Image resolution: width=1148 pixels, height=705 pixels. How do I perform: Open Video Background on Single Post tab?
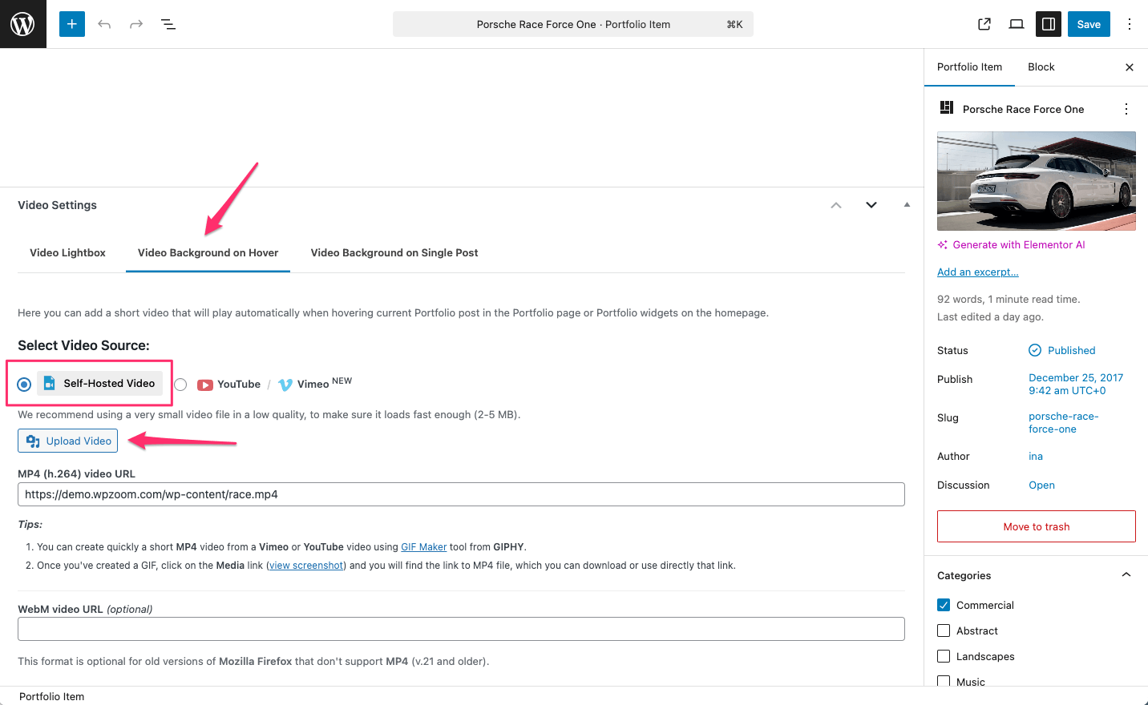(394, 253)
